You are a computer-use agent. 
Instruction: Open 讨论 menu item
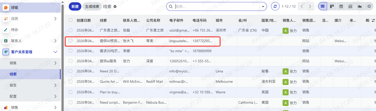point(30,8)
